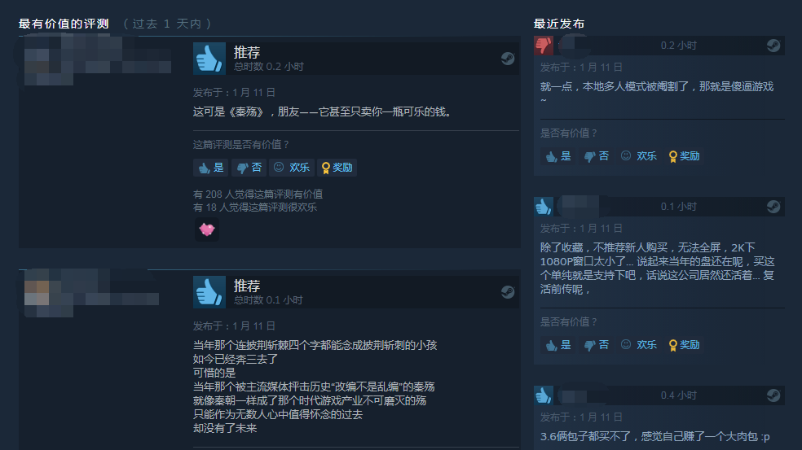Give 奖励 to the first review

tap(337, 168)
